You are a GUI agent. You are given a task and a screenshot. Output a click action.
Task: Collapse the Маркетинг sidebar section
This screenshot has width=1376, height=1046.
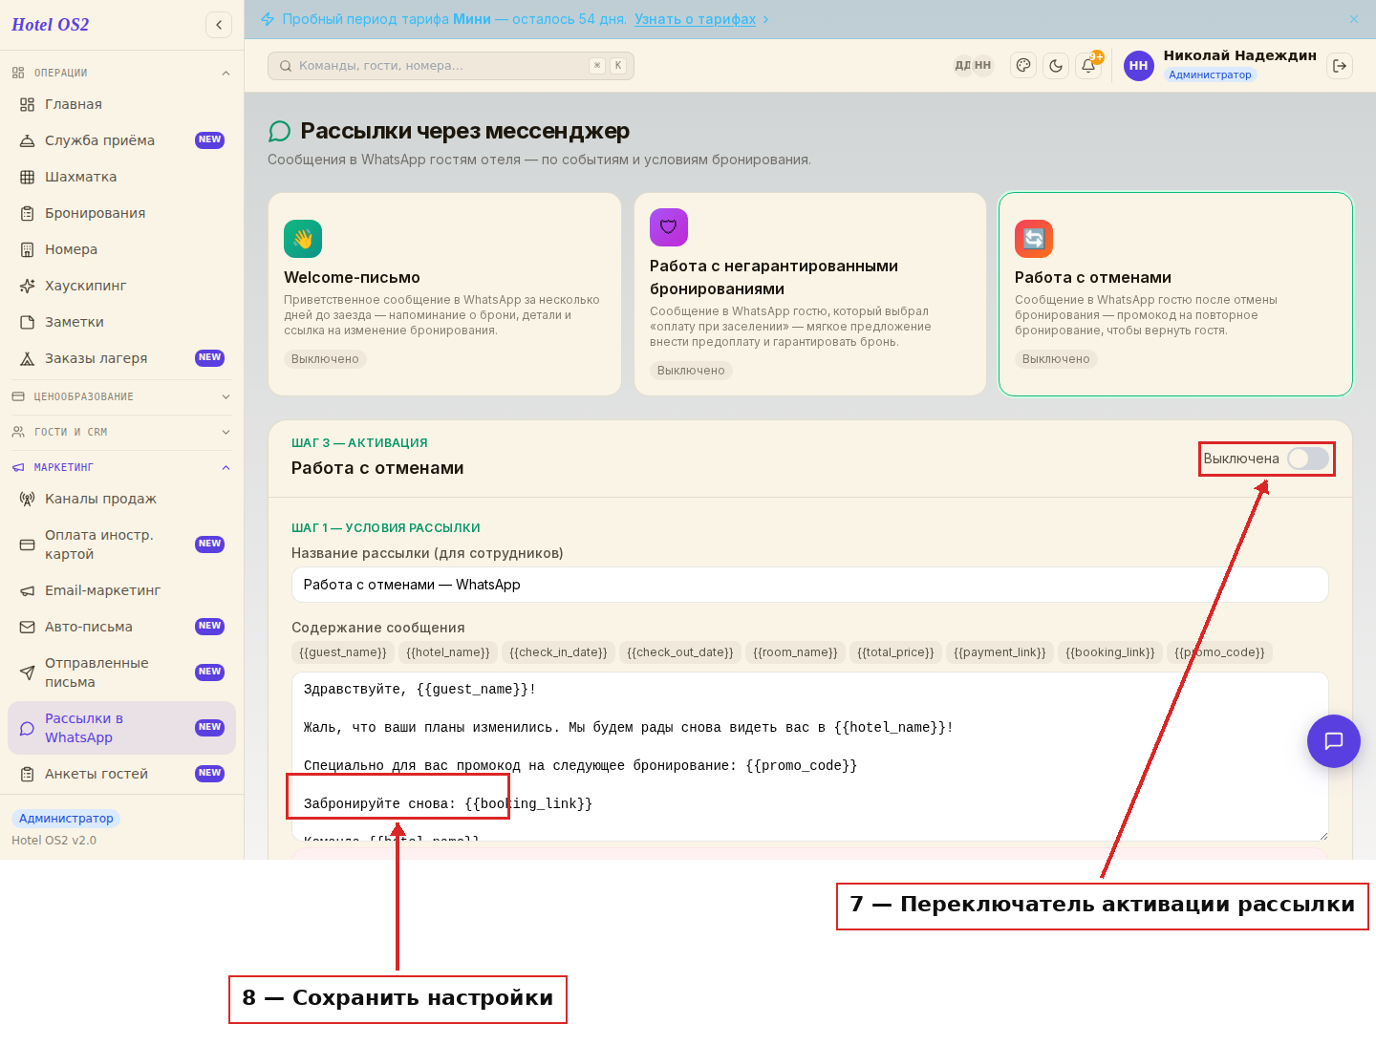click(x=121, y=467)
